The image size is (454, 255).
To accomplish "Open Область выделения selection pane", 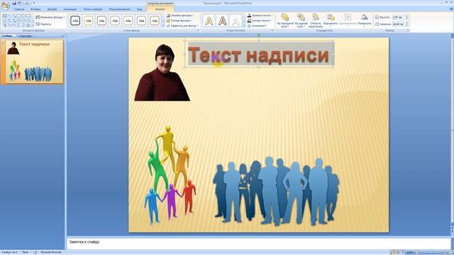I will [x=315, y=21].
